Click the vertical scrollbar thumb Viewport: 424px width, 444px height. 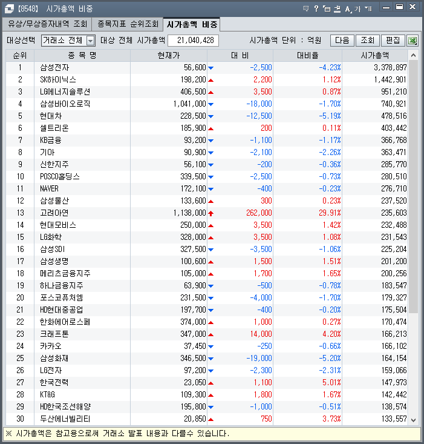413,187
